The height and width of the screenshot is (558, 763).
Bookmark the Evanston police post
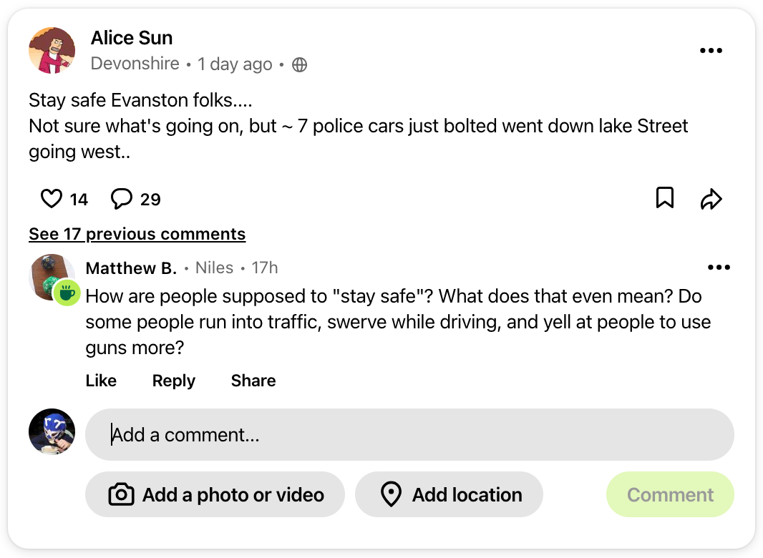[665, 198]
